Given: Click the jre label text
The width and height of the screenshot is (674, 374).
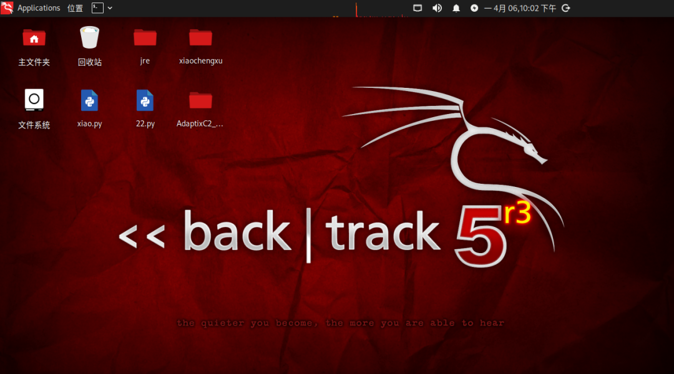Looking at the screenshot, I should tap(145, 61).
